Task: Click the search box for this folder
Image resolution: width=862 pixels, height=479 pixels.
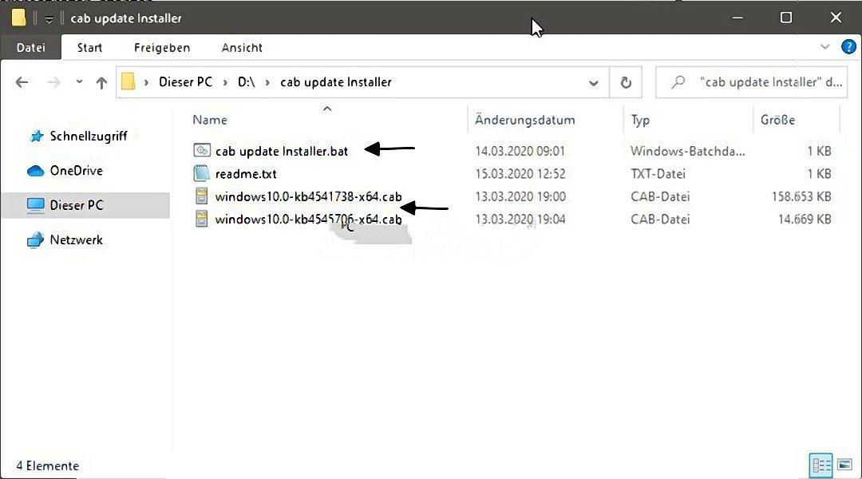Action: point(751,82)
